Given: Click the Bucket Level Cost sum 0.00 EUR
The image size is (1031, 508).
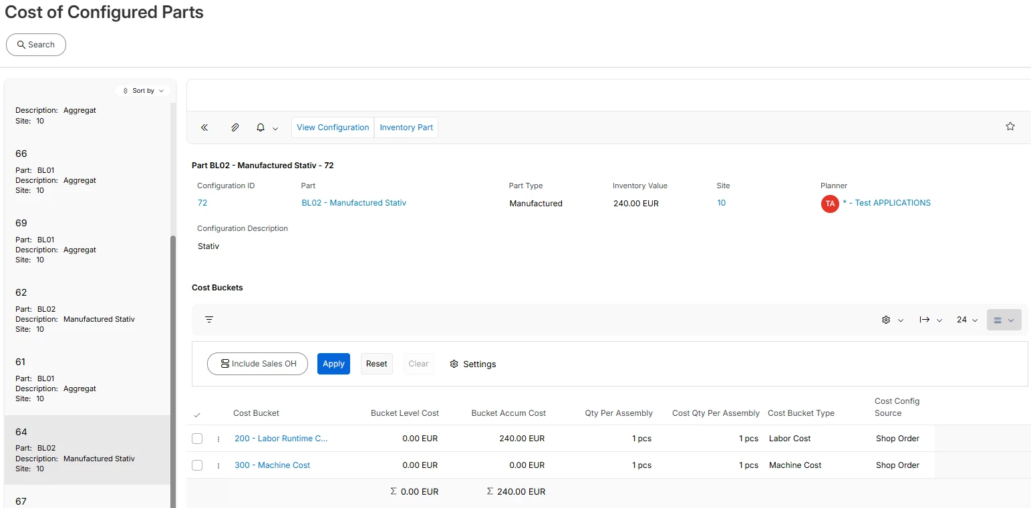Looking at the screenshot, I should [x=414, y=492].
